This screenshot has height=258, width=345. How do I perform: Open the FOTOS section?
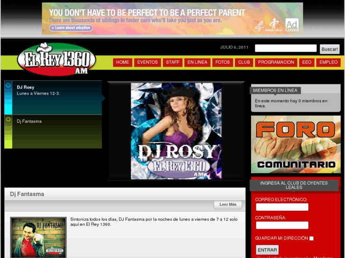pos(223,62)
